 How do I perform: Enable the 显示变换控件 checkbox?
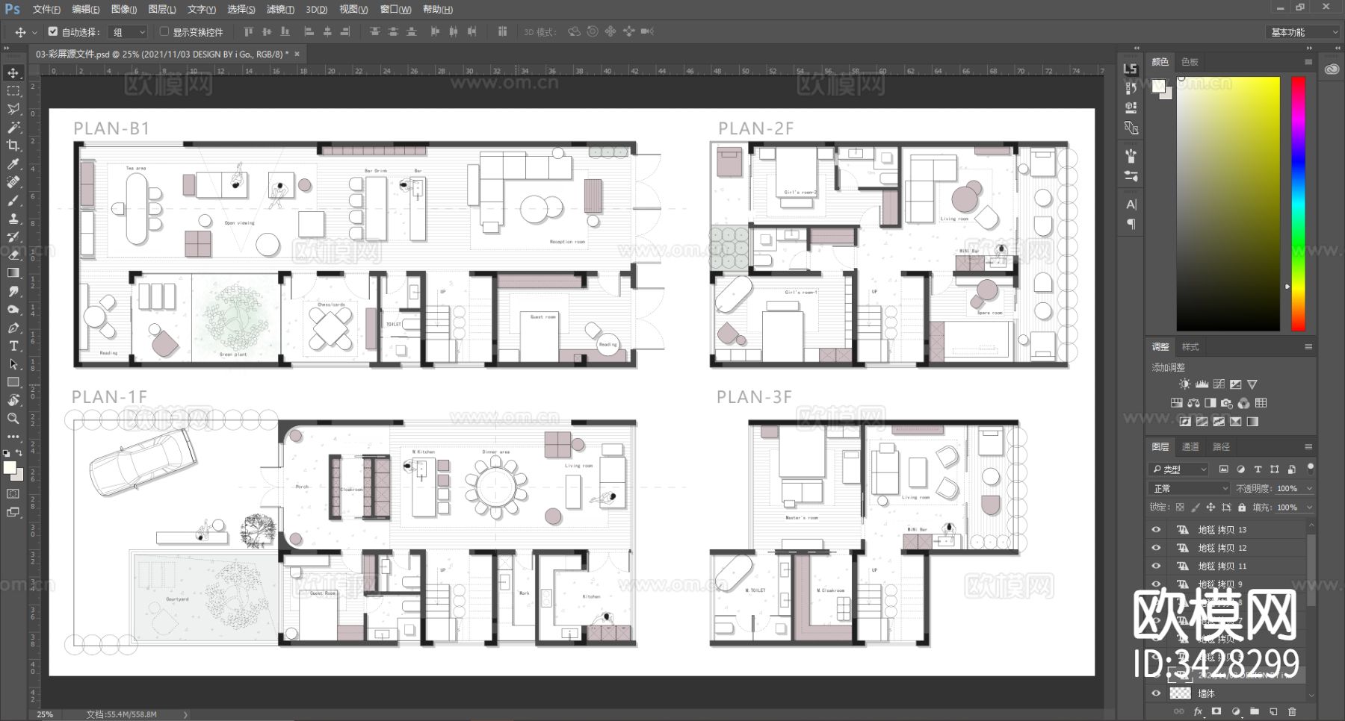(164, 32)
